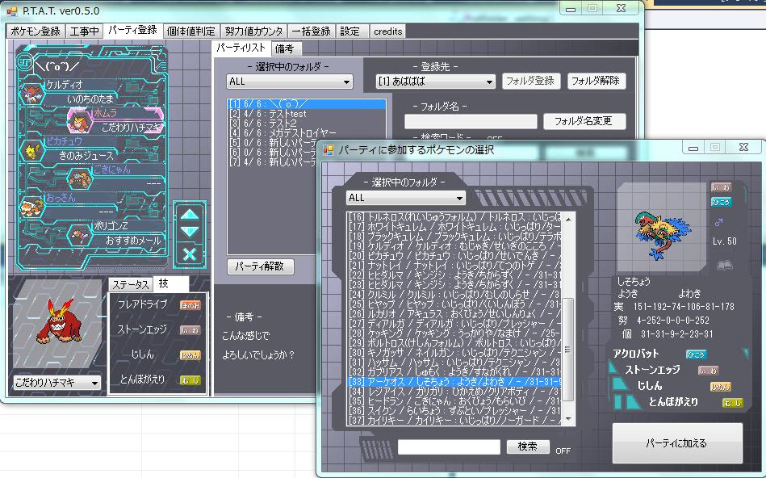The height and width of the screenshot is (478, 766).
Task: Click the いわ badge beside dialog ストーンエッジ
Action: 708,371
